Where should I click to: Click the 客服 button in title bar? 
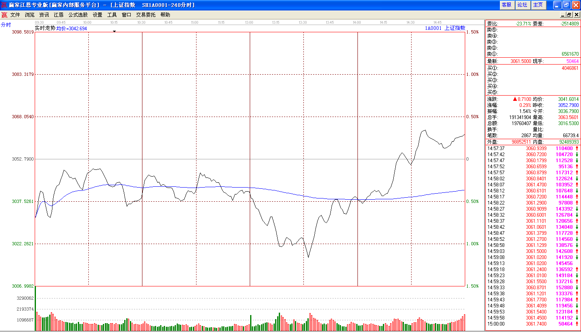click(507, 5)
